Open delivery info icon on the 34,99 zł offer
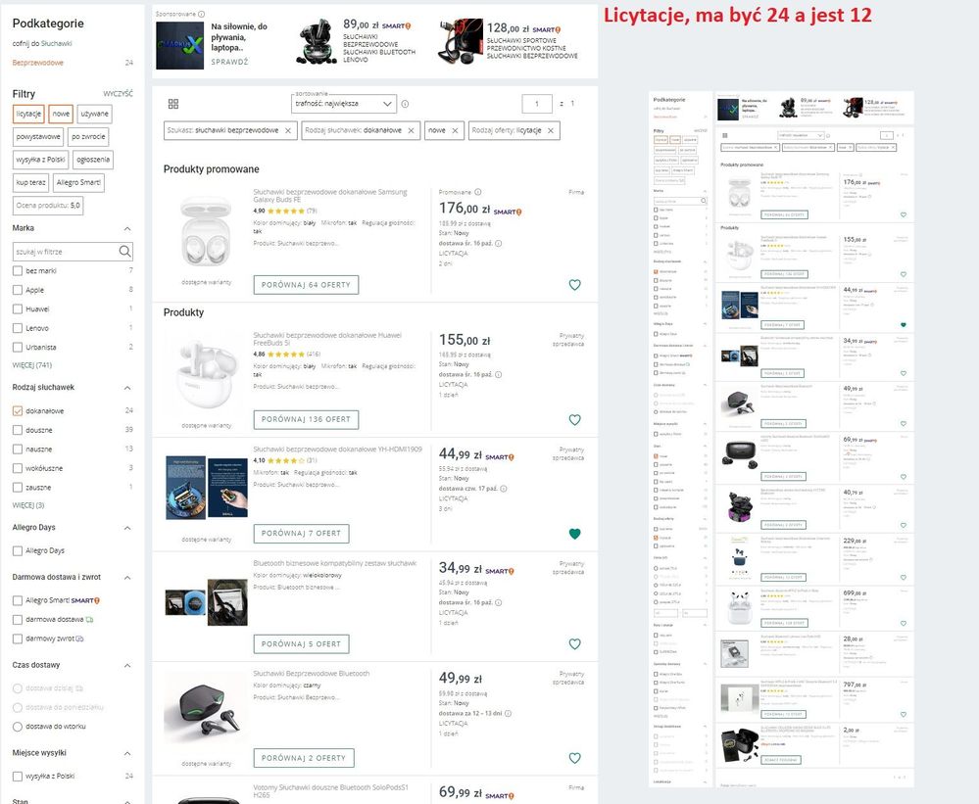Image resolution: width=979 pixels, height=804 pixels. 498,602
